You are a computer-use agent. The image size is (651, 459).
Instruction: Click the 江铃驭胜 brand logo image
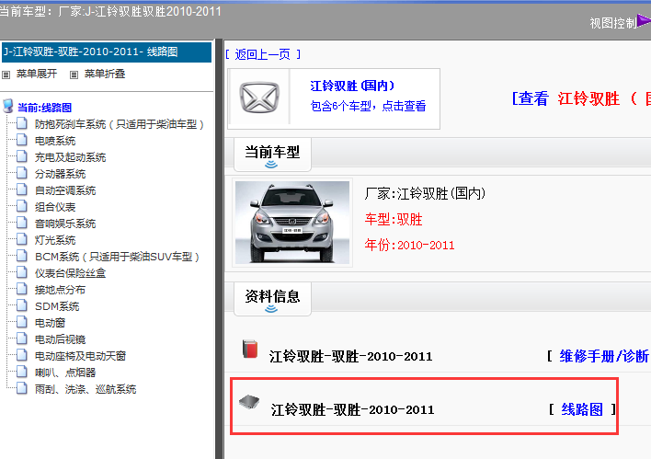point(259,98)
